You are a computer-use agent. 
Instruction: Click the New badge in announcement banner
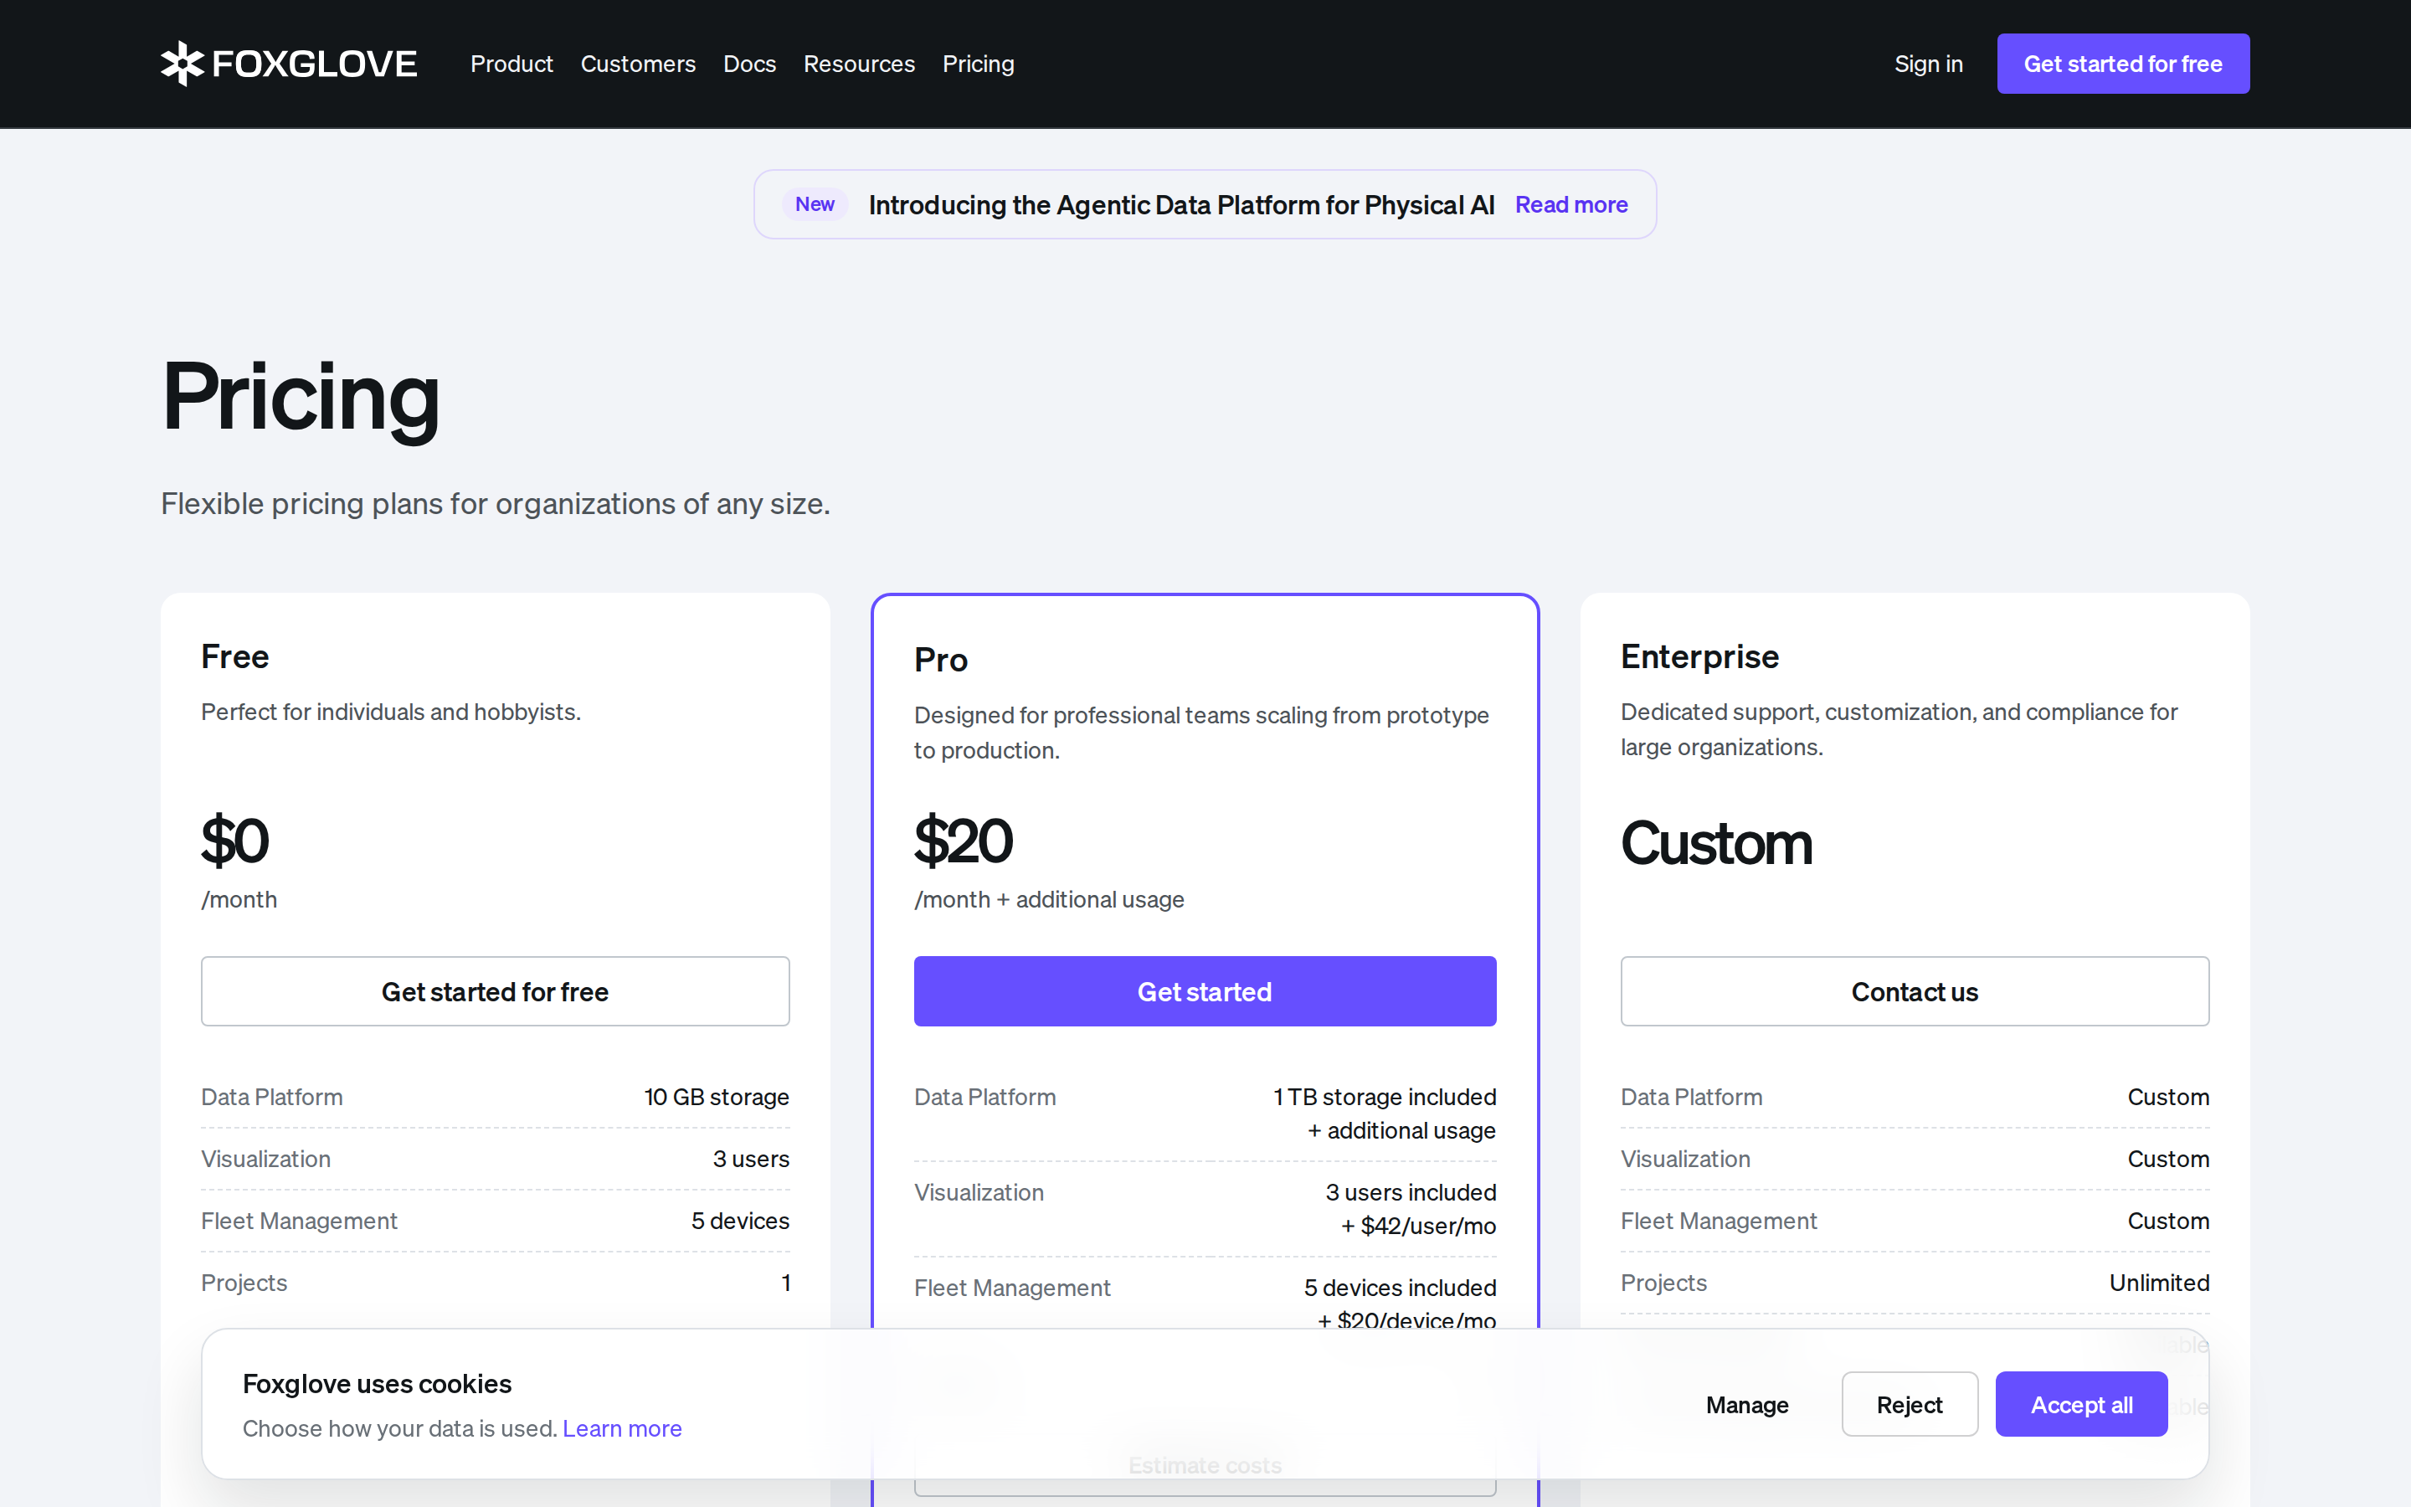[x=814, y=204]
